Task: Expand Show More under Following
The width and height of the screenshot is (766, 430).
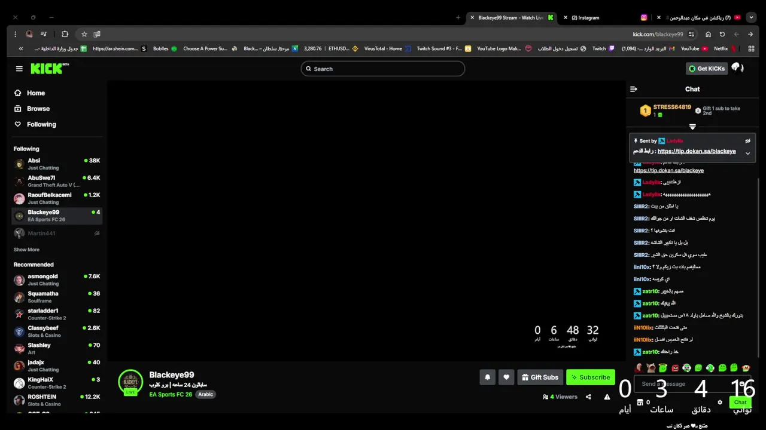Action: pyautogui.click(x=26, y=250)
